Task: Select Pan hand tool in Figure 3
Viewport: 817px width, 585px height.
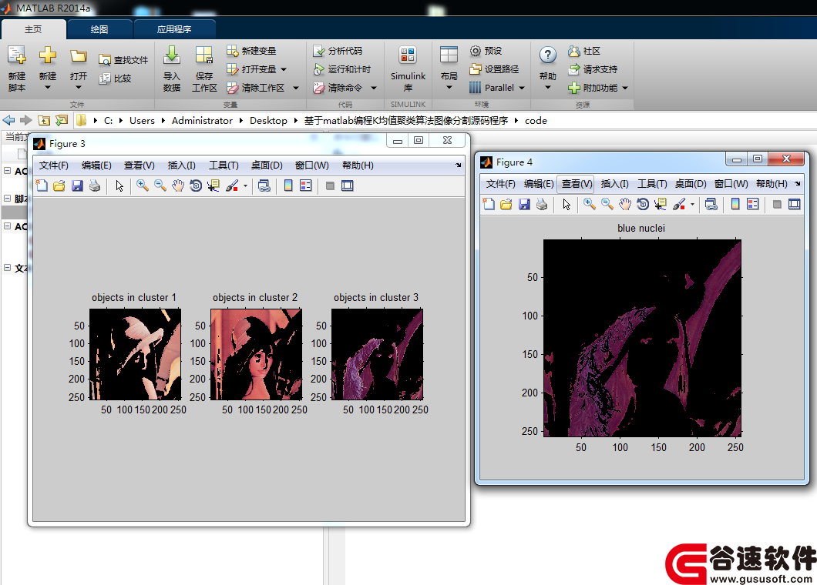Action: point(178,186)
